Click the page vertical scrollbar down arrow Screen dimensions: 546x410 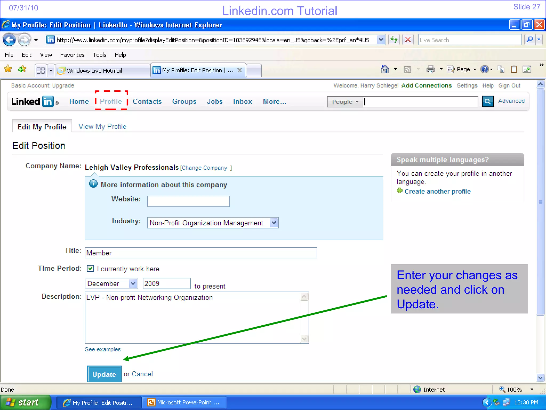click(x=540, y=378)
